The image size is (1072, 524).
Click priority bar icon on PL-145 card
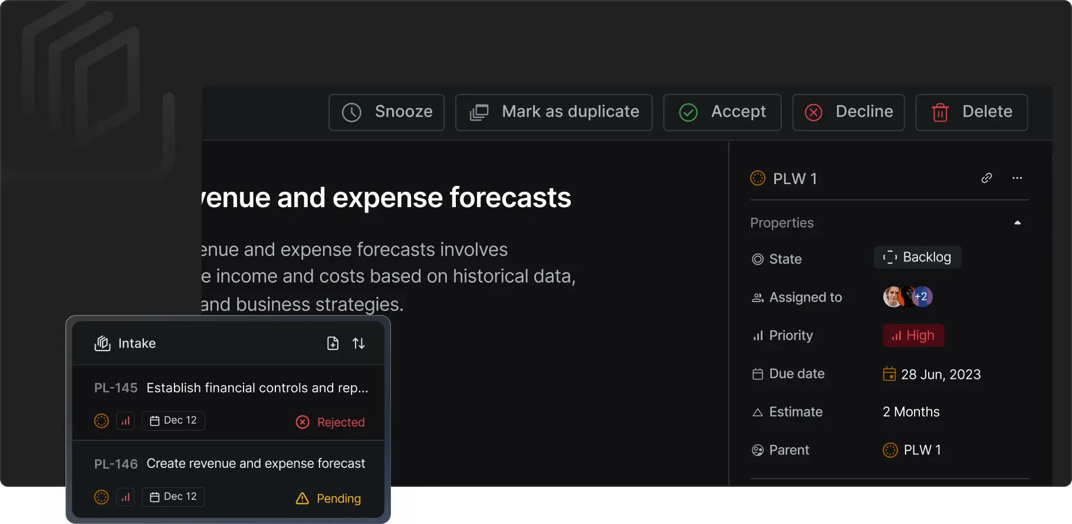click(126, 421)
